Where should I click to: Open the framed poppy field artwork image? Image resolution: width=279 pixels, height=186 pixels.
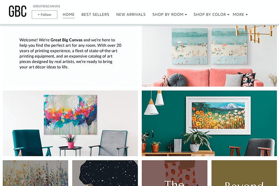(x=209, y=123)
